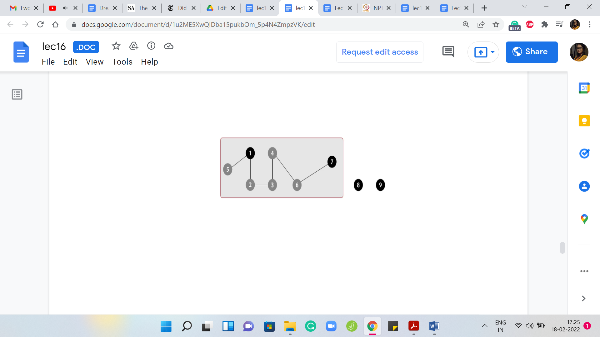The image size is (600, 337).
Task: Toggle the AdBlock Plus extension icon
Action: 530,24
